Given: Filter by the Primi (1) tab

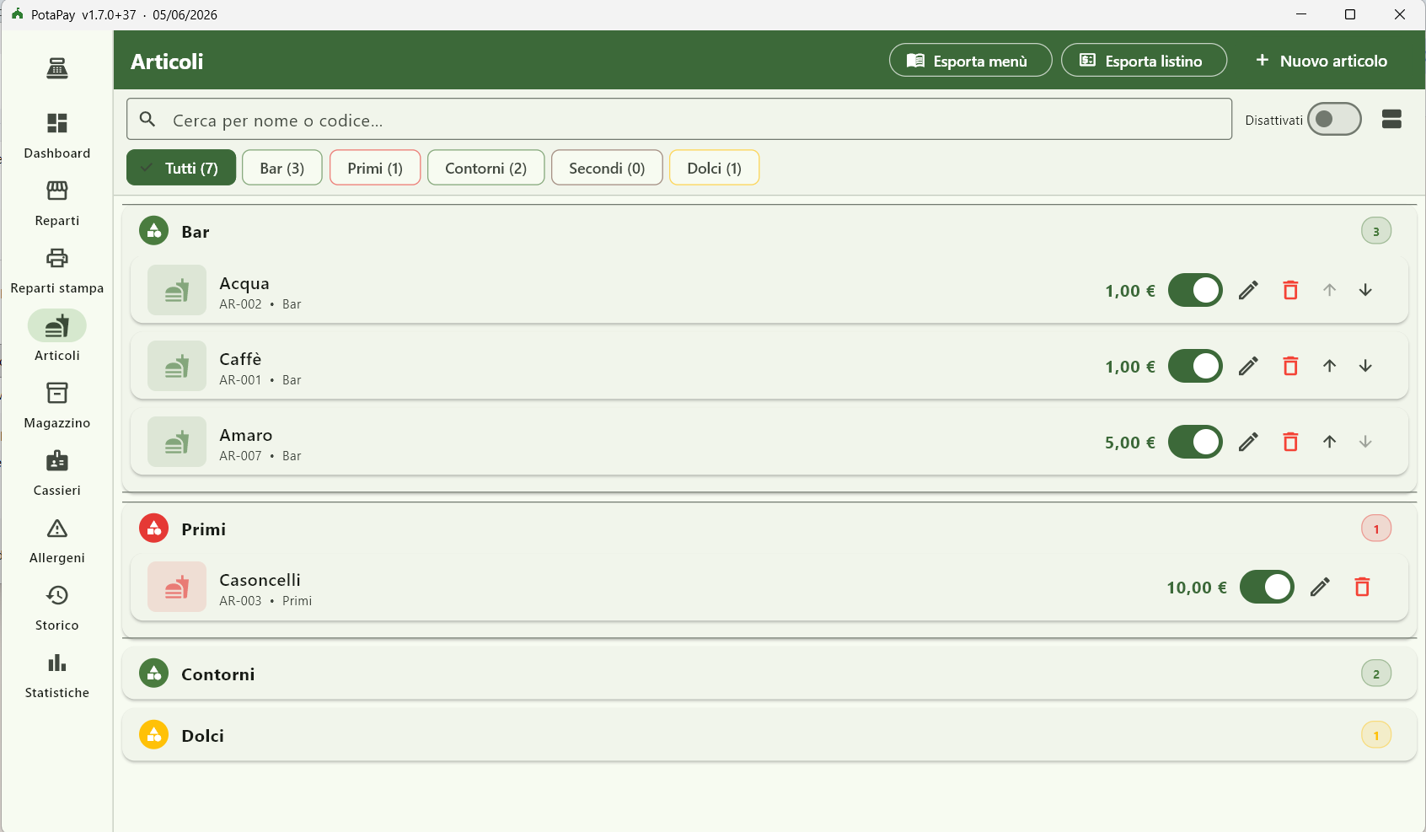Looking at the screenshot, I should [375, 168].
